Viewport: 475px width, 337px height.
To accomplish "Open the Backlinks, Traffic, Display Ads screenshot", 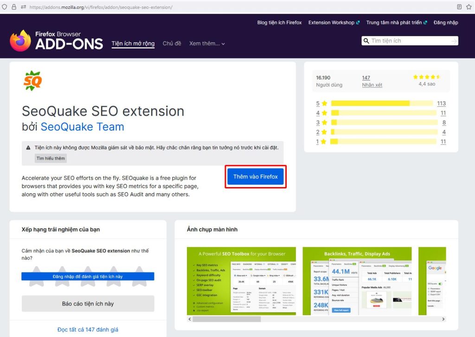I will click(357, 281).
